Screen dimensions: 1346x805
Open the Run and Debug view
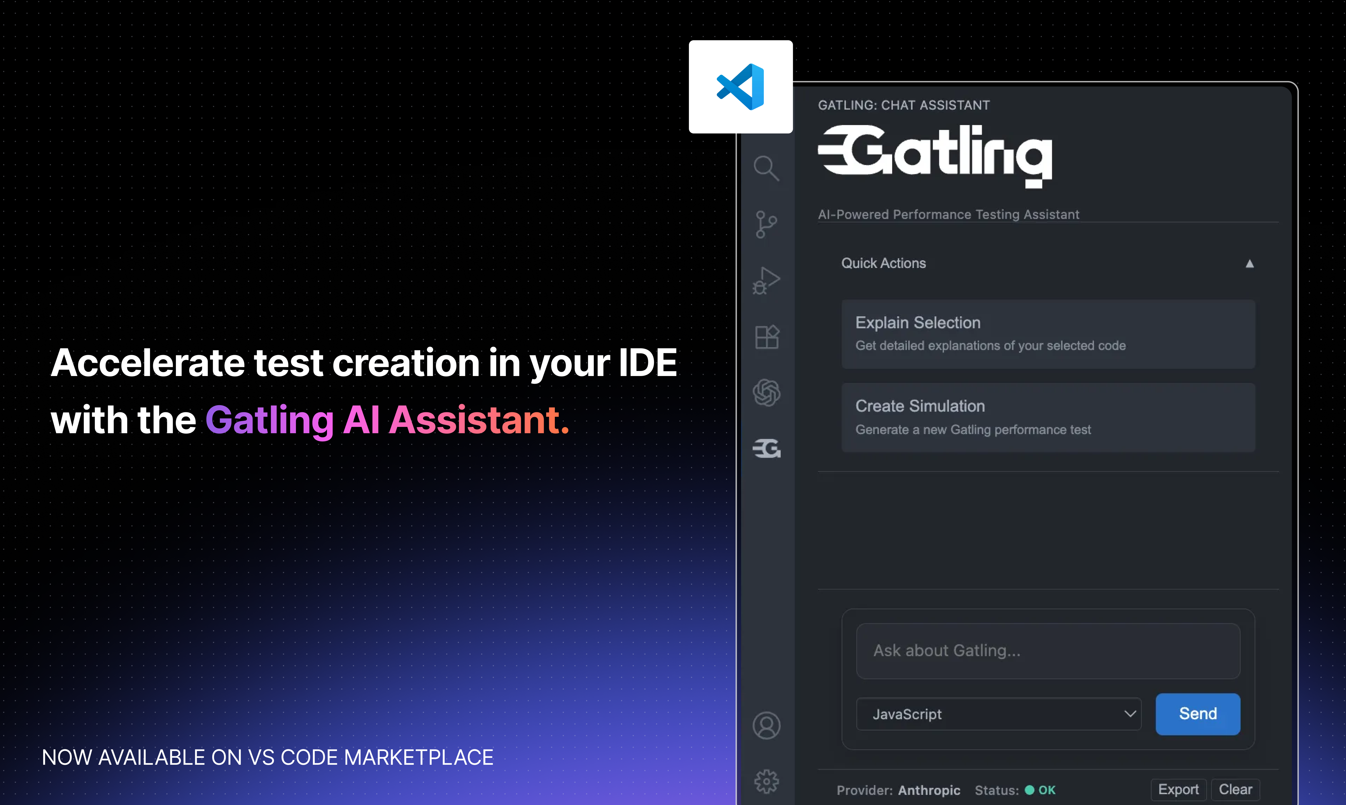pos(766,281)
